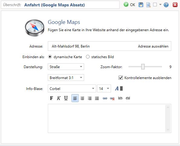This screenshot has height=146, width=180.
Task: Click the 'Adresse auswählen' link
Action: click(153, 46)
